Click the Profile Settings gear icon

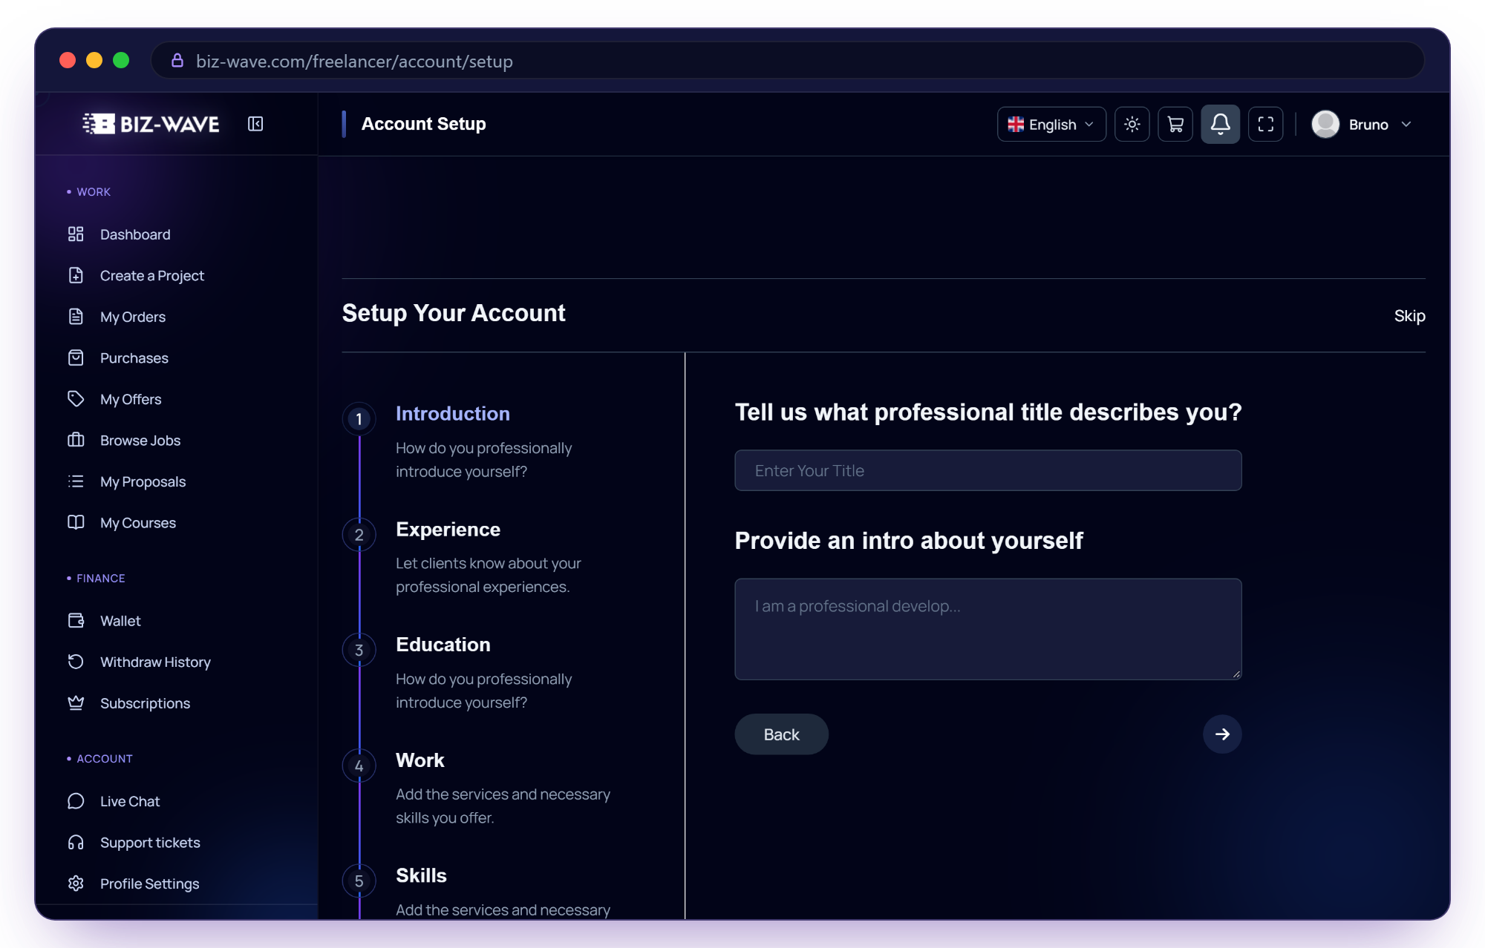pyautogui.click(x=76, y=883)
